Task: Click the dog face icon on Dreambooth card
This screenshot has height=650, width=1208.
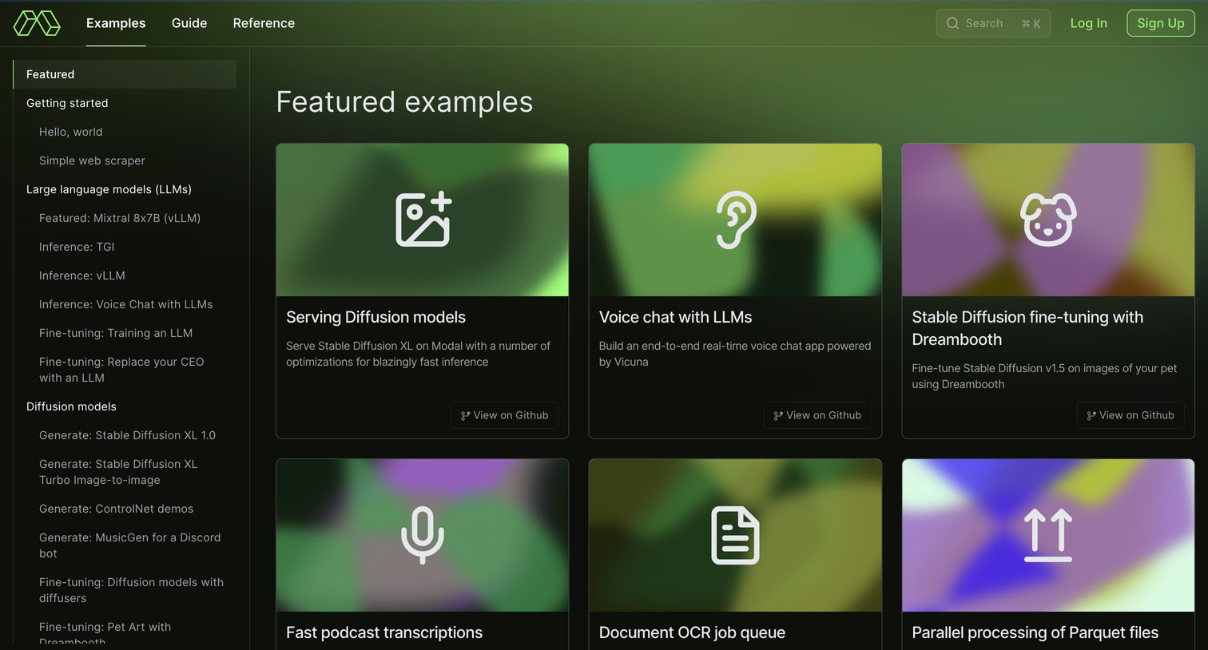Action: (x=1048, y=220)
